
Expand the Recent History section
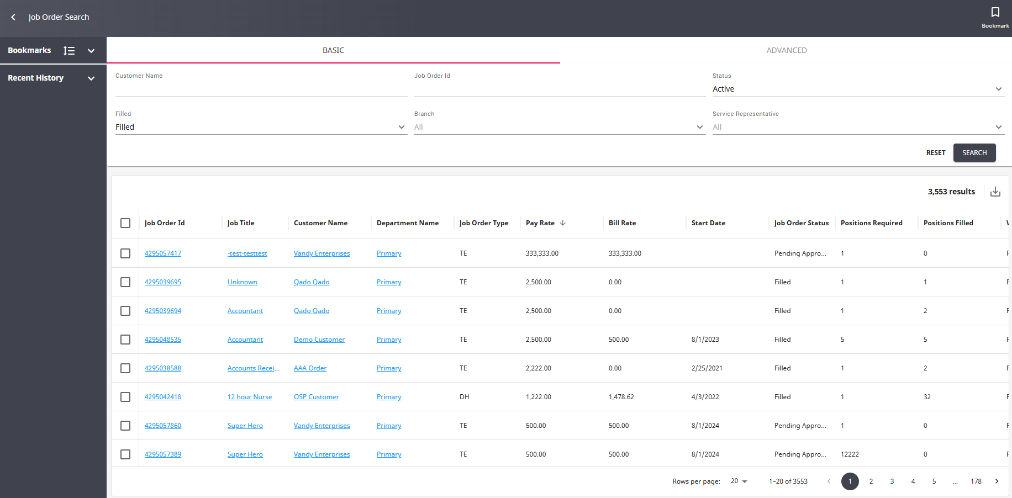(x=91, y=78)
